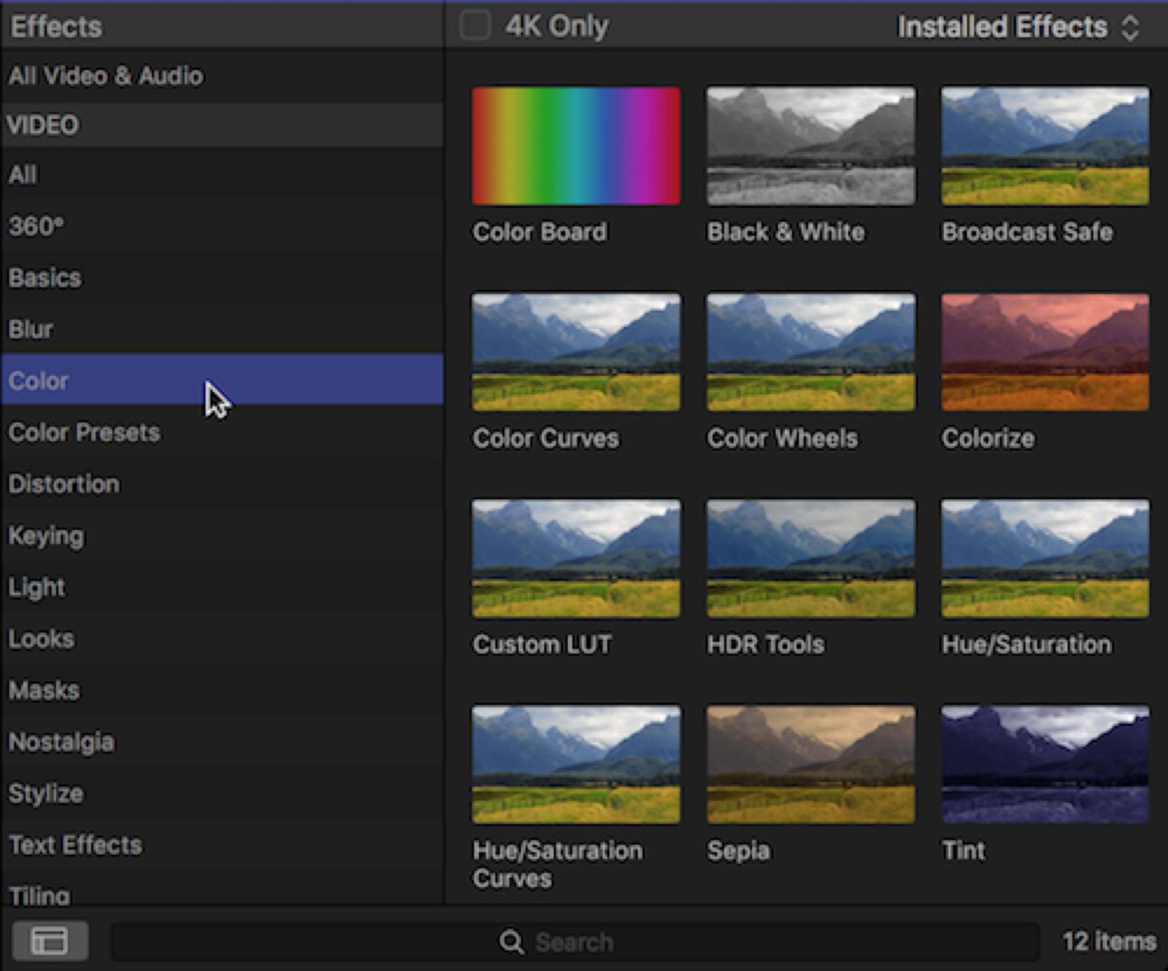The height and width of the screenshot is (971, 1168).
Task: Pick the Broadcast Safe effect thumbnail
Action: click(1045, 147)
